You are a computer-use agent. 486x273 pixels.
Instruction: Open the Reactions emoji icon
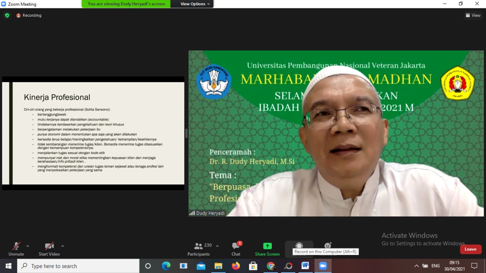click(x=328, y=246)
